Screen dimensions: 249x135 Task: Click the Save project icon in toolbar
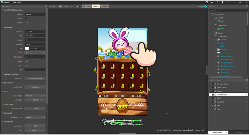click(x=60, y=6)
